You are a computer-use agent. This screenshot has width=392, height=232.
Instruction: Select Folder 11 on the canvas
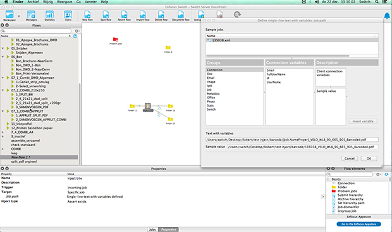click(132, 106)
